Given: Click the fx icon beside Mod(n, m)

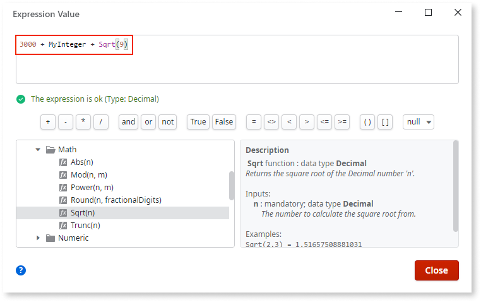Looking at the screenshot, I should [63, 174].
